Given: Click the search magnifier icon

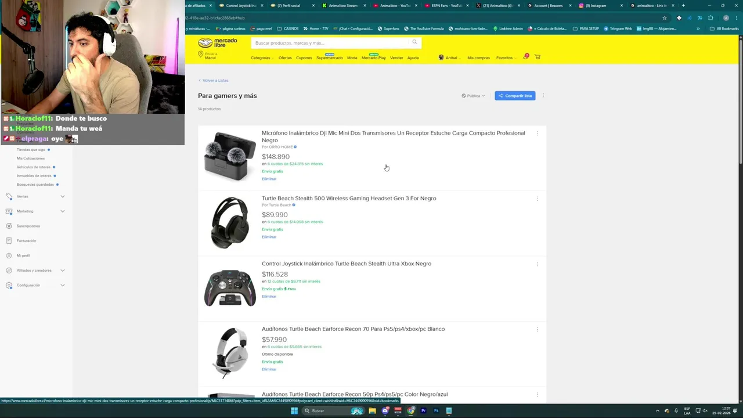Looking at the screenshot, I should pos(414,42).
